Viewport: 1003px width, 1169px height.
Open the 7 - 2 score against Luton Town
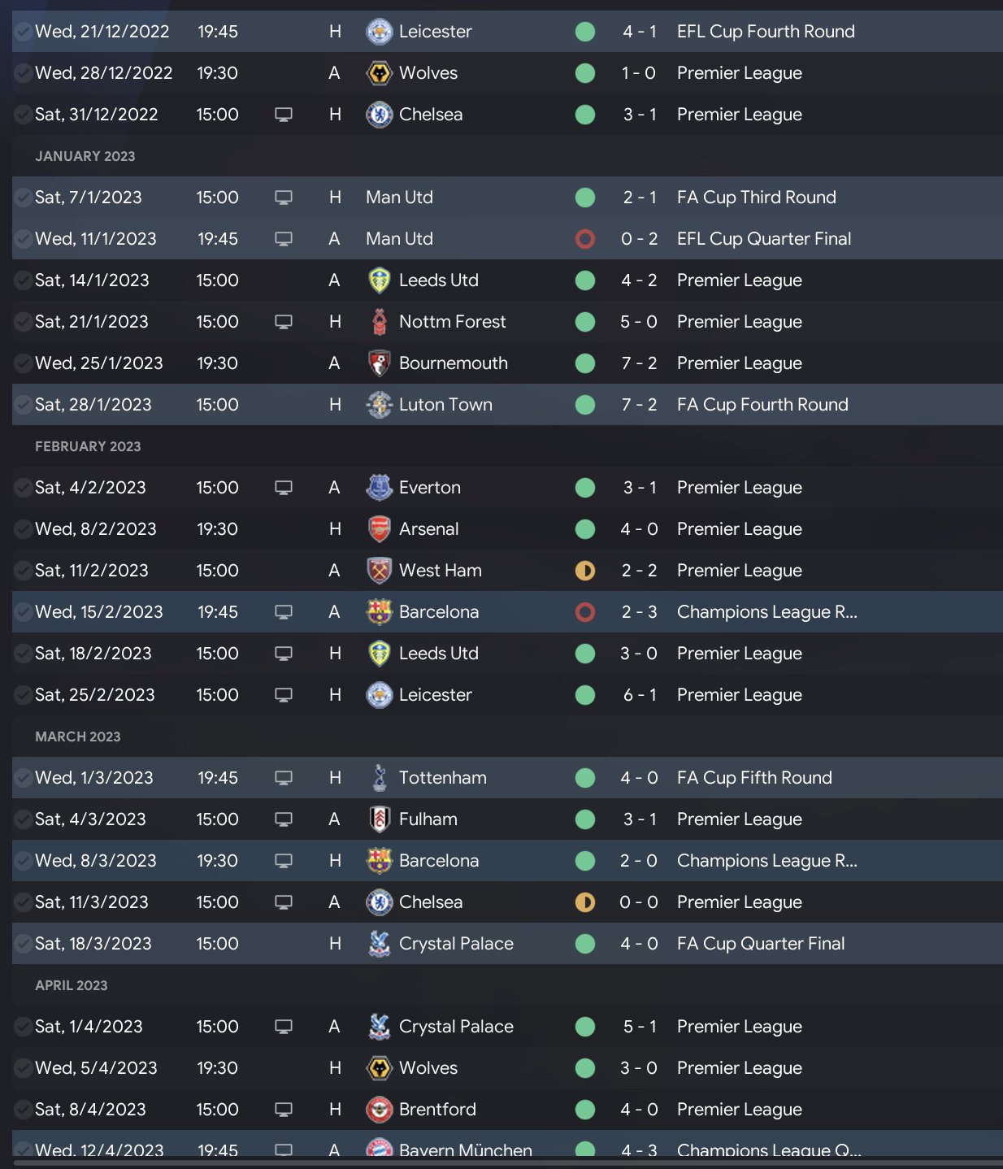pos(639,405)
